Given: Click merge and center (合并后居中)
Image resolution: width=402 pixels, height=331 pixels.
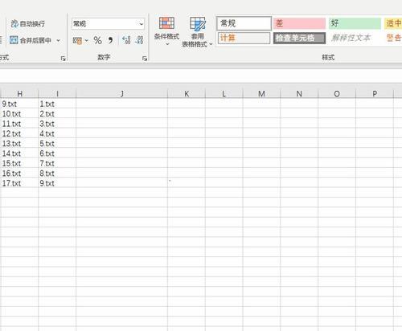Looking at the screenshot, I should (31, 40).
